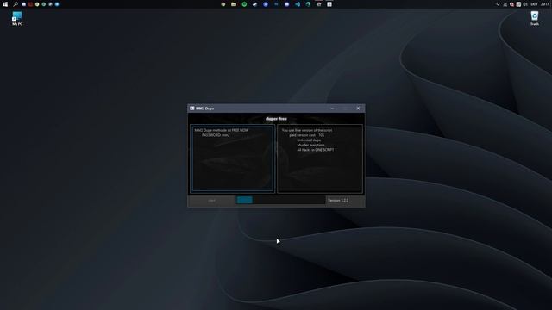Click the MM2 Dupe title bar icon
552x310 pixels.
(191, 108)
